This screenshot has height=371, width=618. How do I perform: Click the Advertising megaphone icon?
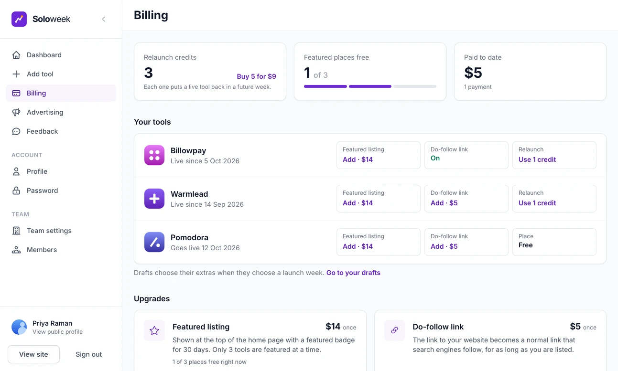(16, 112)
